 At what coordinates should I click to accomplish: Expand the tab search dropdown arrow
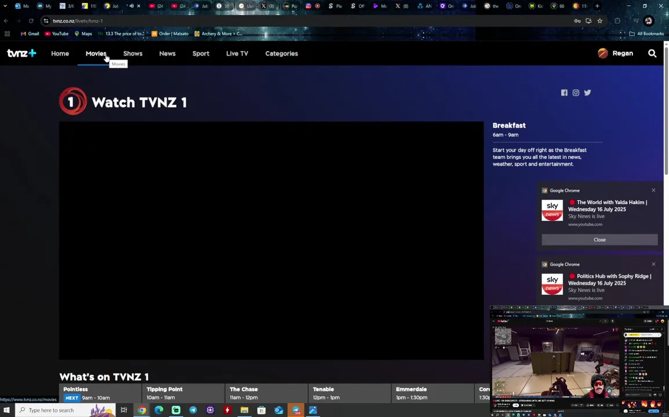click(5, 6)
